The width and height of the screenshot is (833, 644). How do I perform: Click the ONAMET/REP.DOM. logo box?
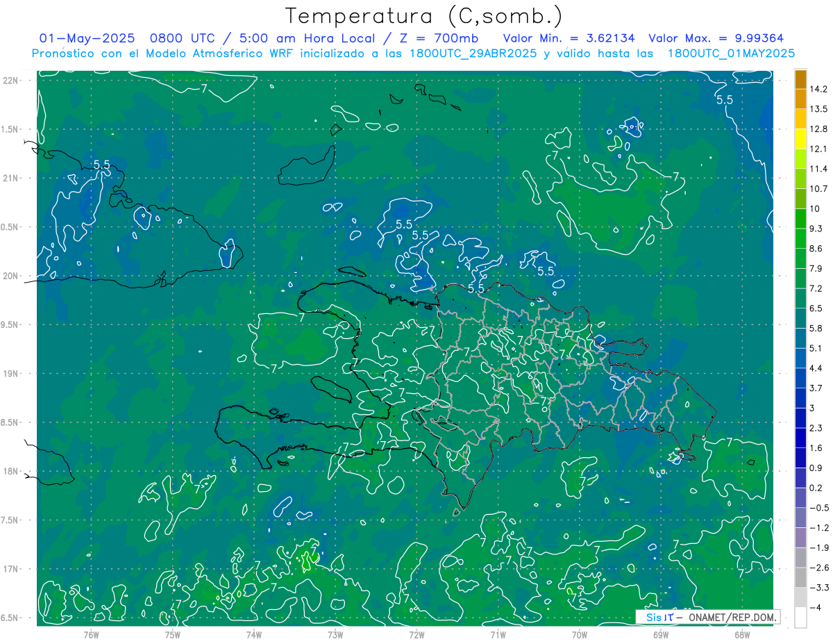coord(707,617)
